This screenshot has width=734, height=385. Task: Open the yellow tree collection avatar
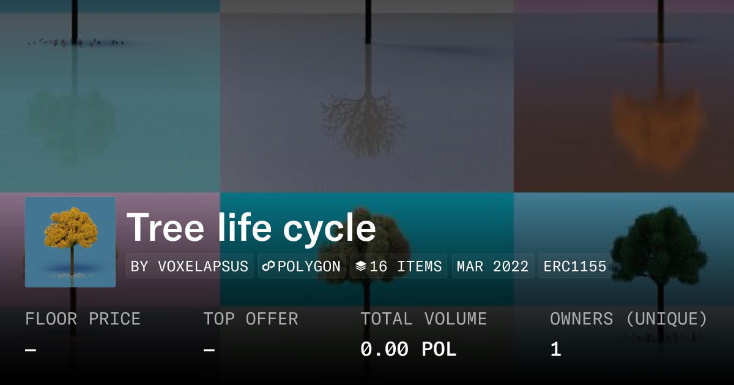coord(70,242)
